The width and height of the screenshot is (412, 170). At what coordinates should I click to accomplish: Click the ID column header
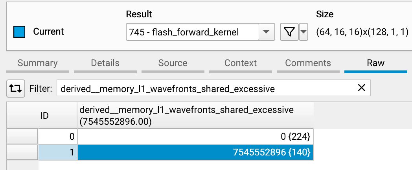pos(42,116)
